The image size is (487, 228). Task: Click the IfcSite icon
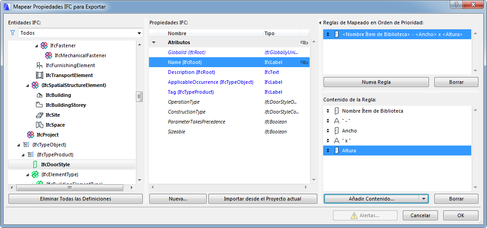point(40,115)
